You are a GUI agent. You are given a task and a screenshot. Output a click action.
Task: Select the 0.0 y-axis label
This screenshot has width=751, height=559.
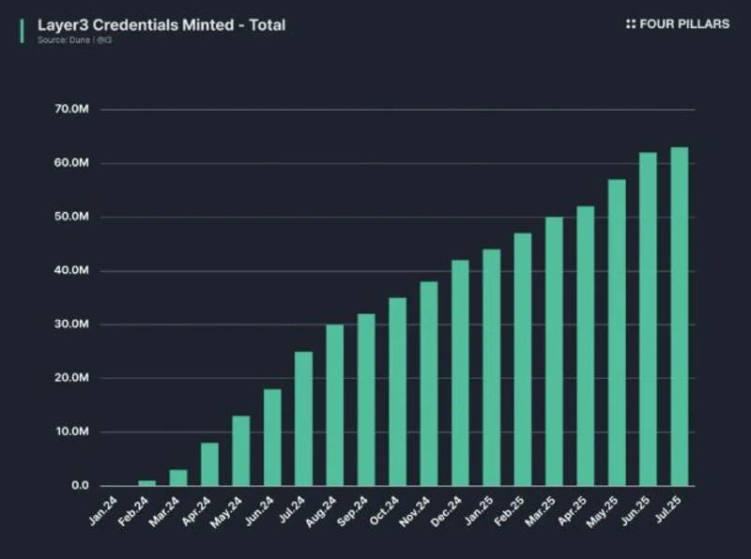click(79, 486)
